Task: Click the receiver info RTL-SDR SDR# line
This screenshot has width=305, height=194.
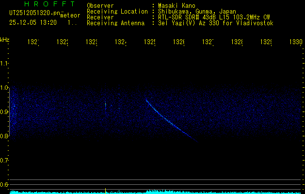Action: pos(214,17)
